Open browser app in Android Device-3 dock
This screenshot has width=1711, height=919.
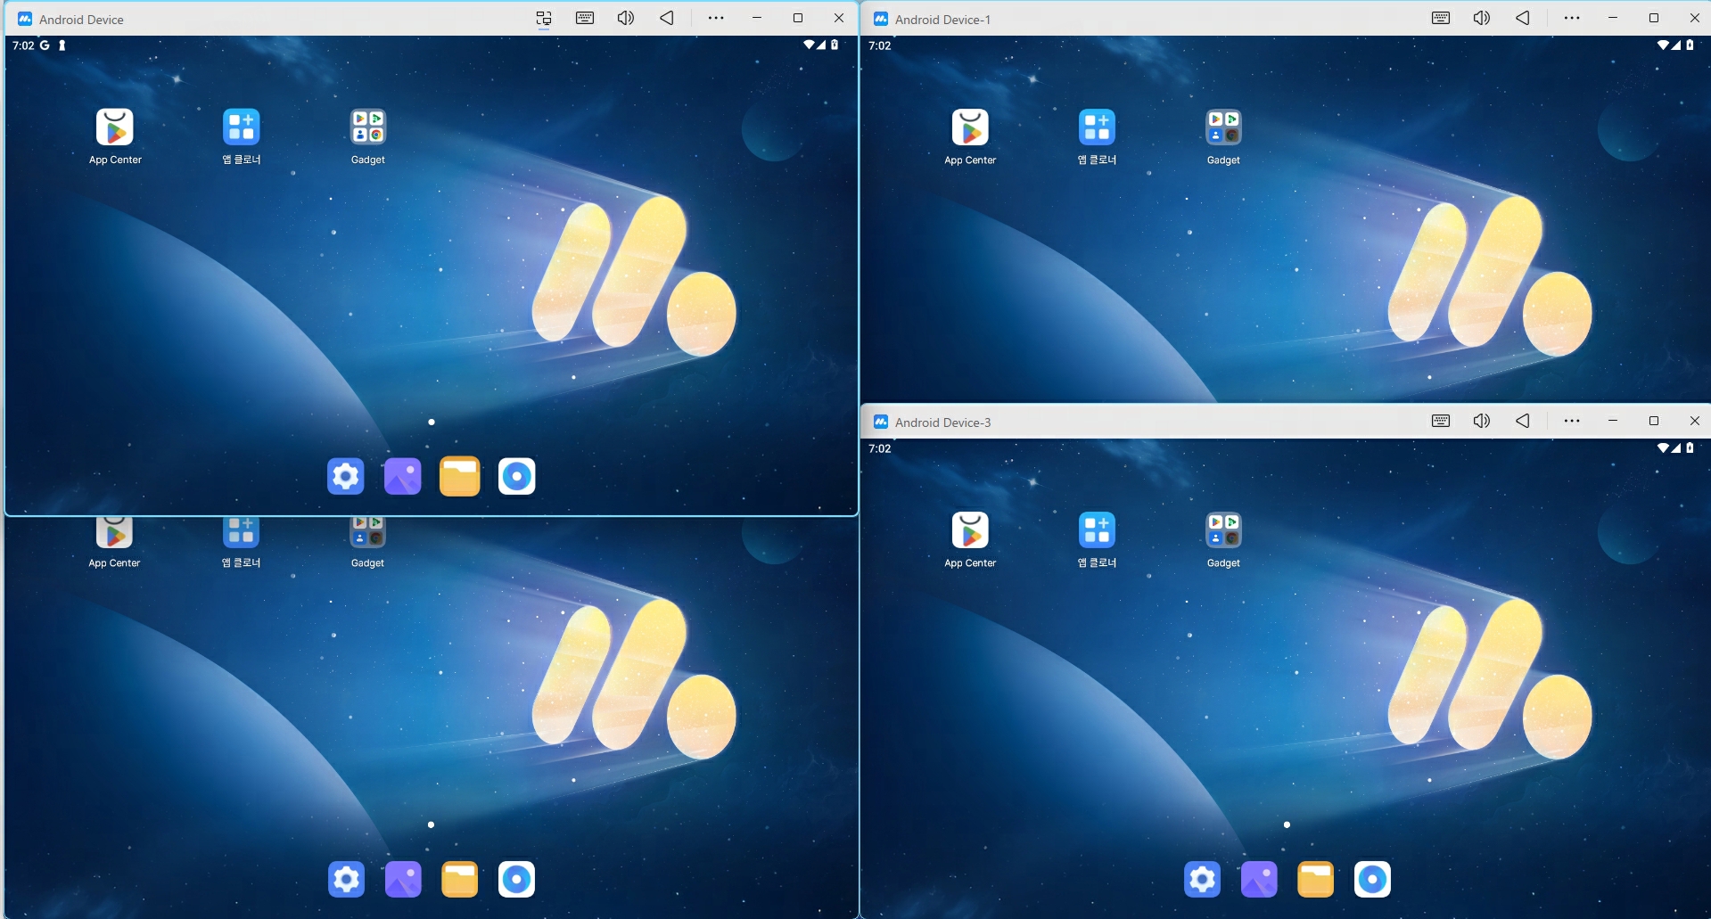1373,879
